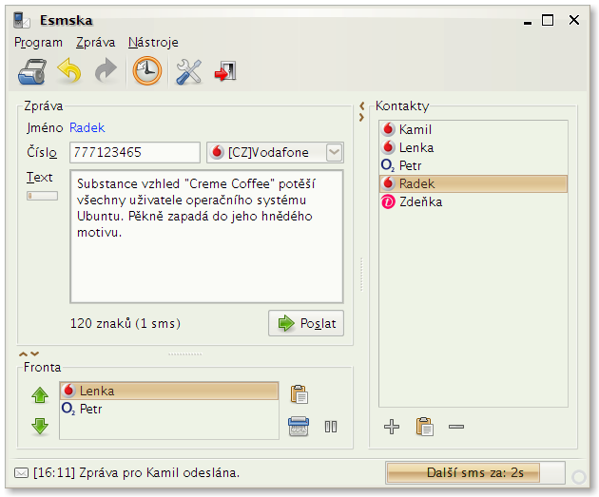Click the Vodafone icon next to Kamil

[x=388, y=129]
